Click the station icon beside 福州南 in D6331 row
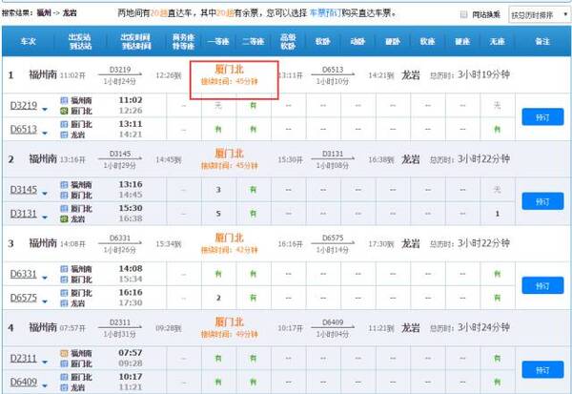The image size is (572, 394). [x=64, y=269]
